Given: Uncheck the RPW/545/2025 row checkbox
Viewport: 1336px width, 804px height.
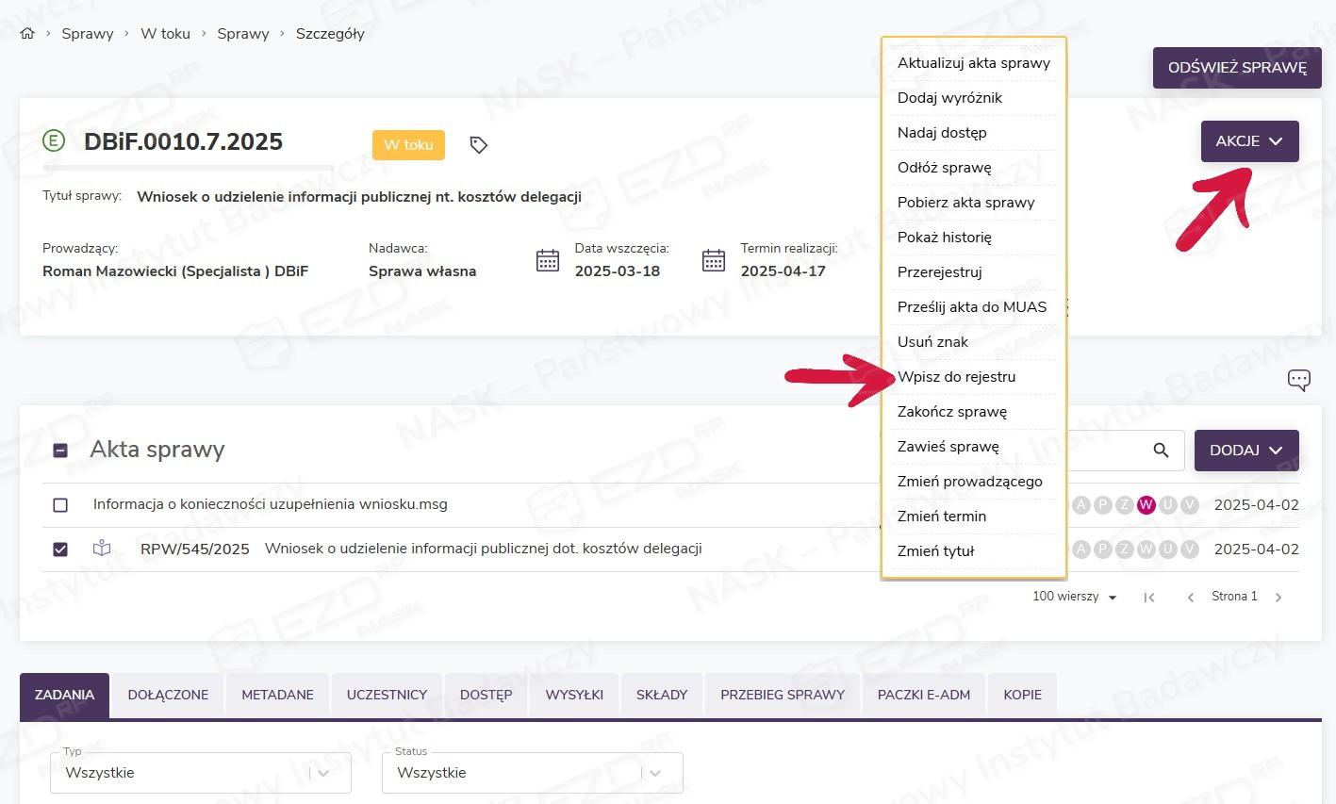Looking at the screenshot, I should (x=60, y=550).
